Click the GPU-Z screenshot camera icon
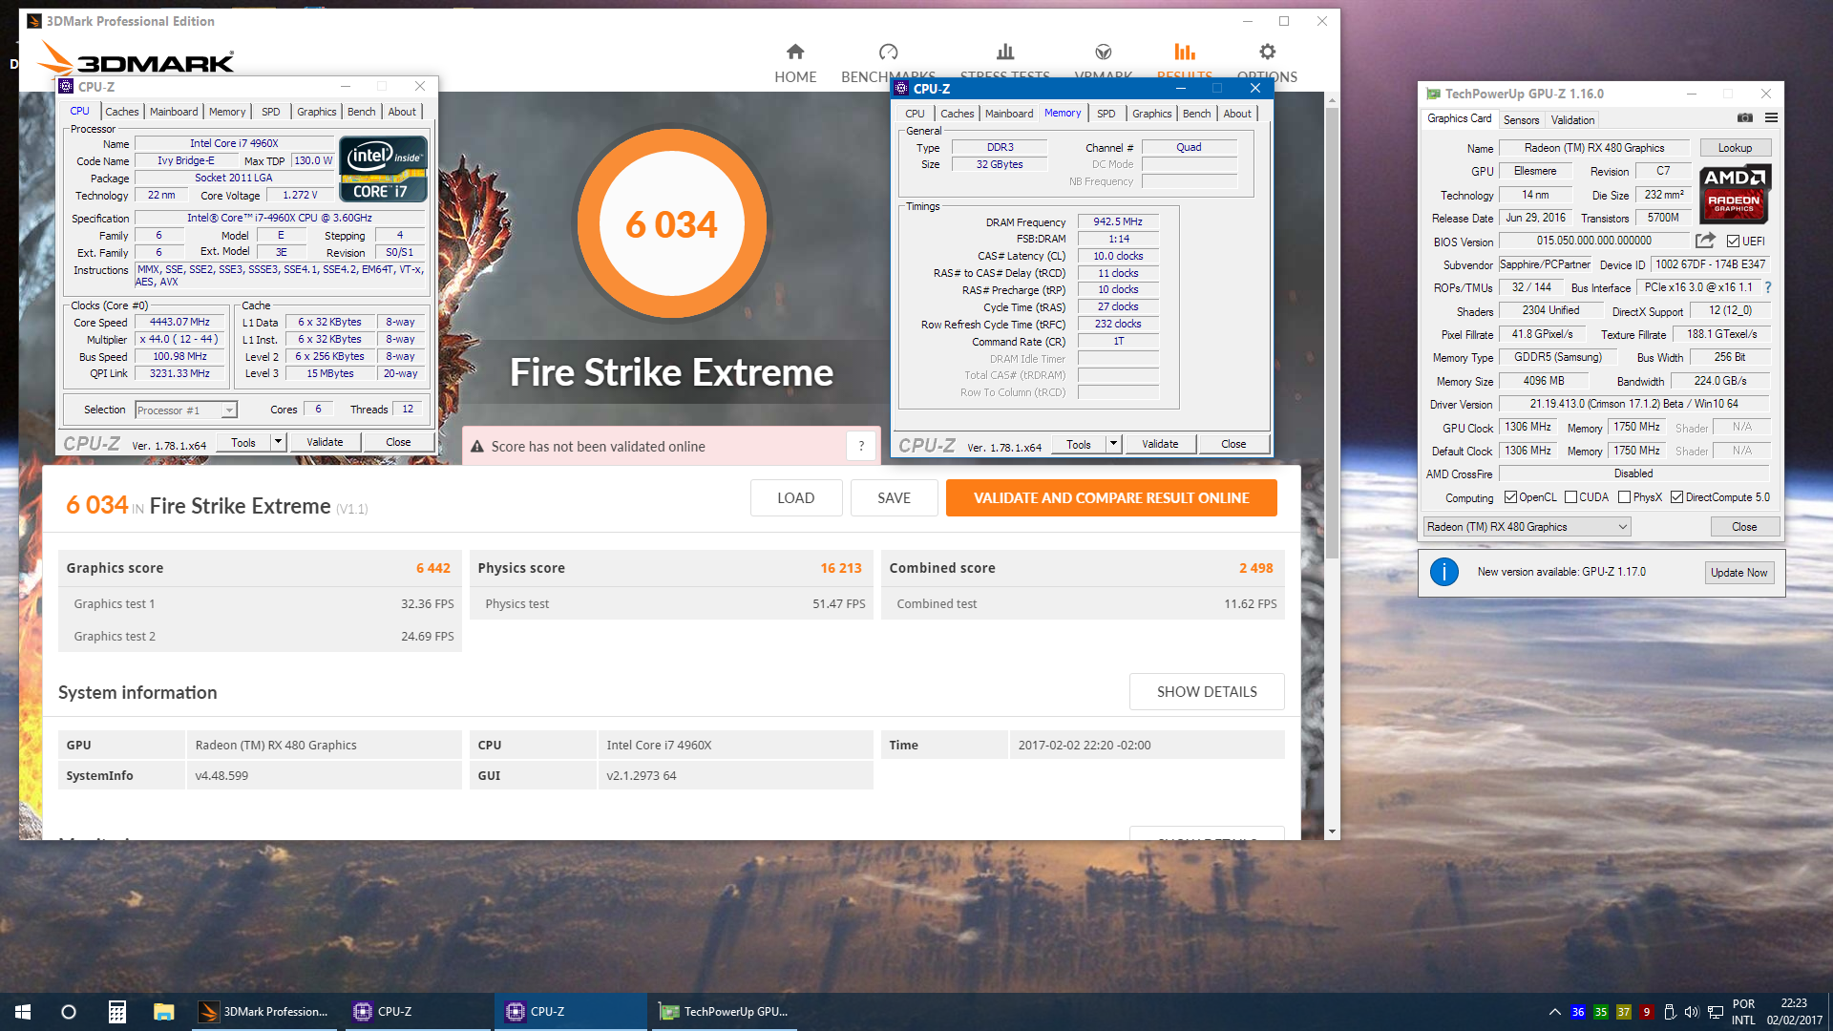The image size is (1833, 1031). click(x=1745, y=118)
